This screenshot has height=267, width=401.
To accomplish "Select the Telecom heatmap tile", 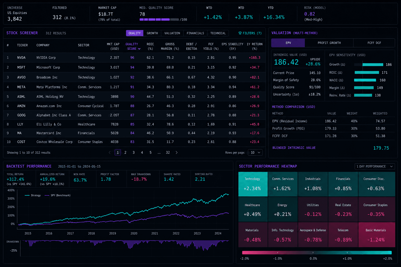I will [343, 235].
